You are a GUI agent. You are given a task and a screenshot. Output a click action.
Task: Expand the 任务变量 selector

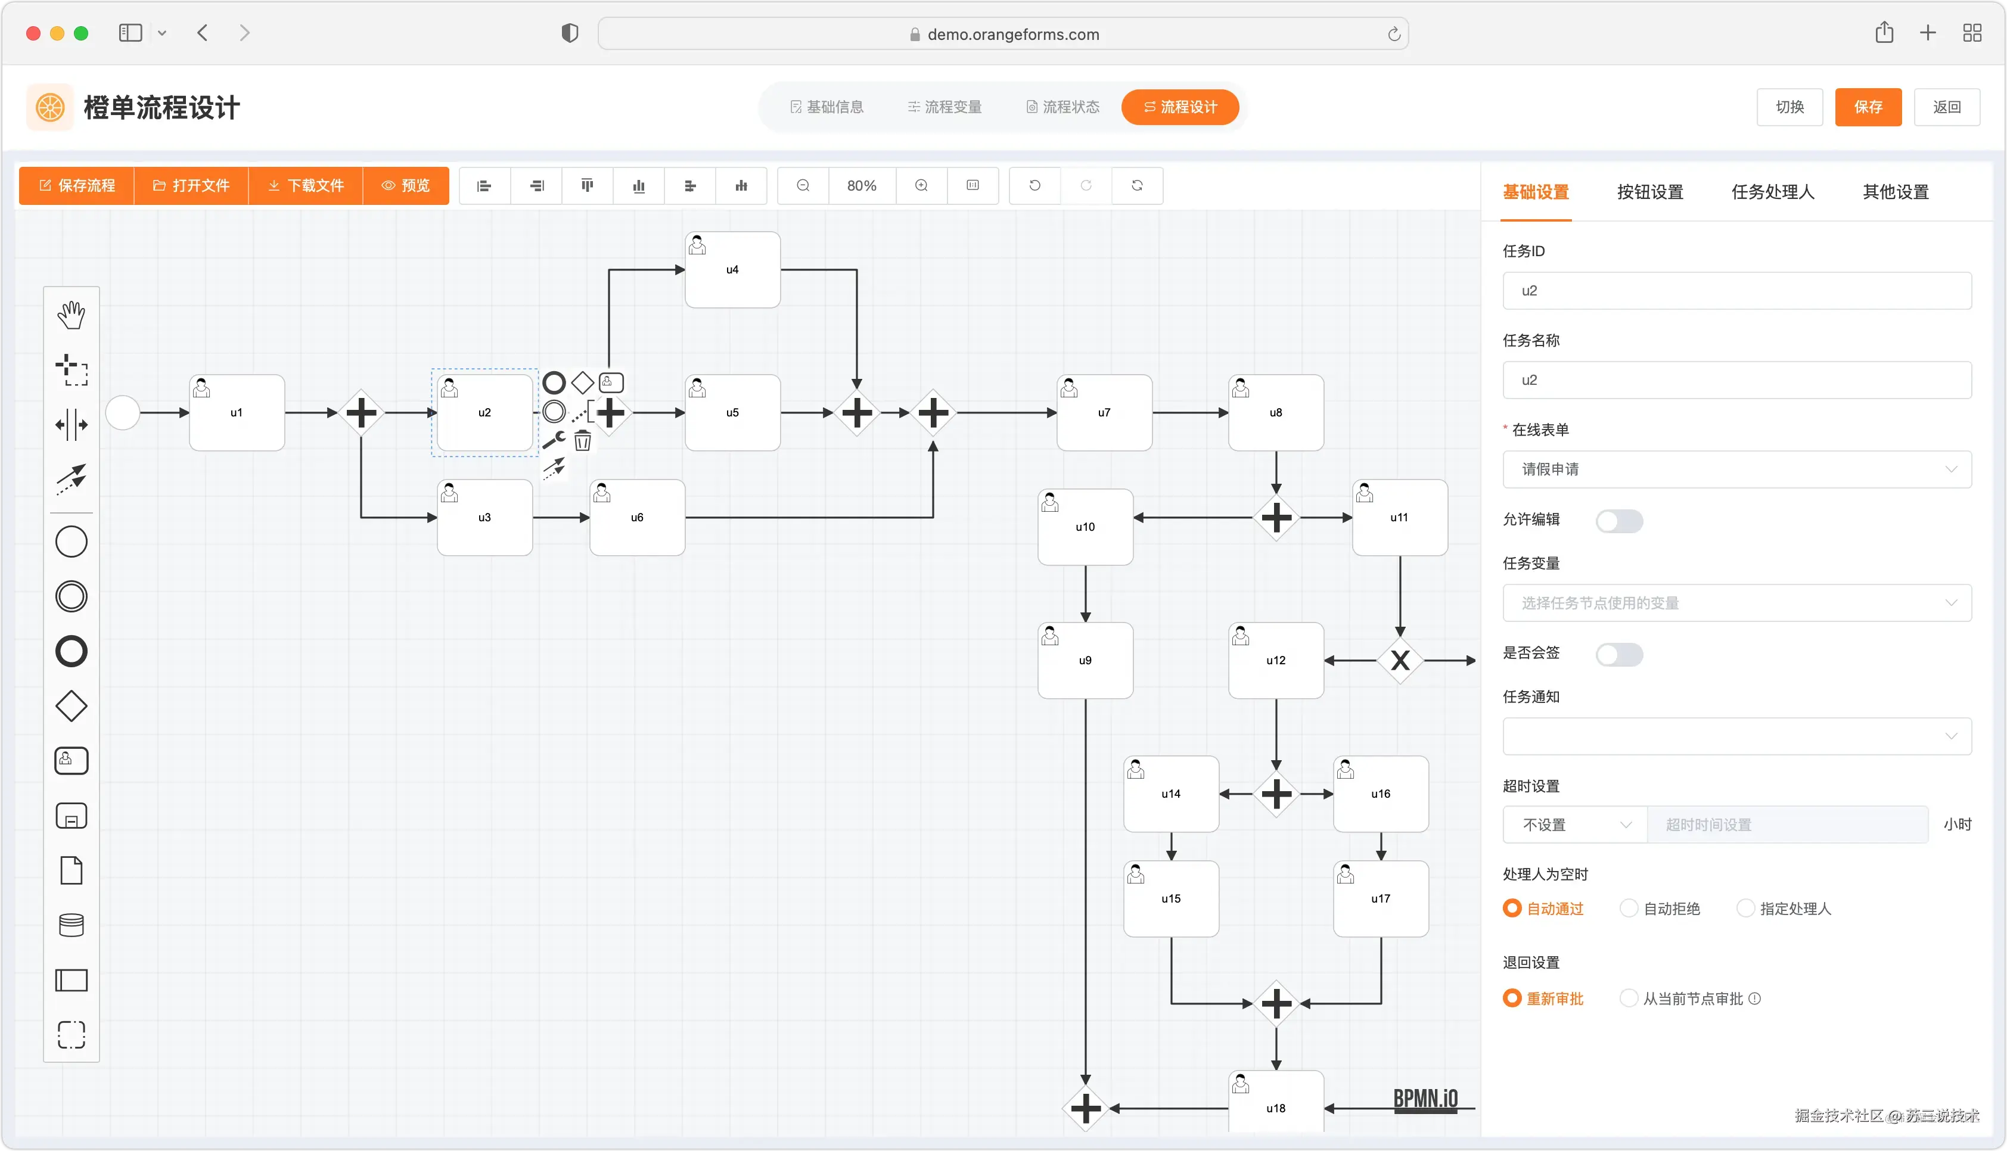tap(1736, 603)
